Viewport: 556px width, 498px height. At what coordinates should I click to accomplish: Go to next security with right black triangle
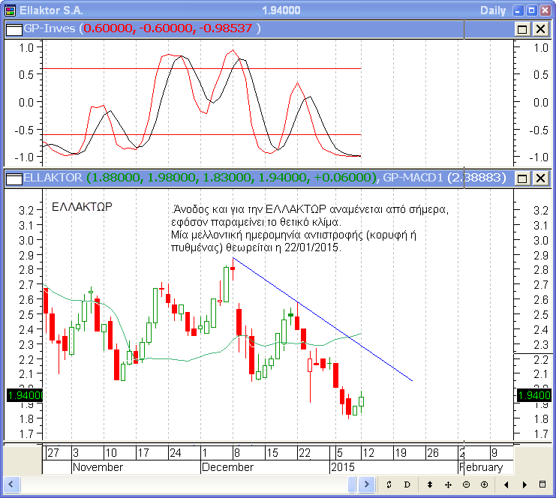pos(524,484)
